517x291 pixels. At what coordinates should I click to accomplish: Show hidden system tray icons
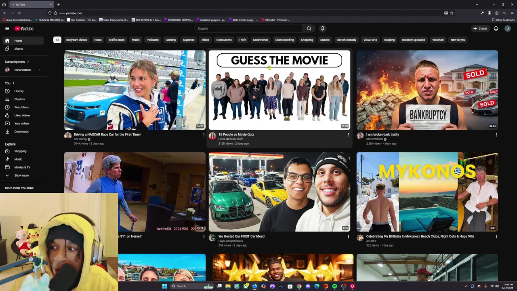click(x=466, y=286)
